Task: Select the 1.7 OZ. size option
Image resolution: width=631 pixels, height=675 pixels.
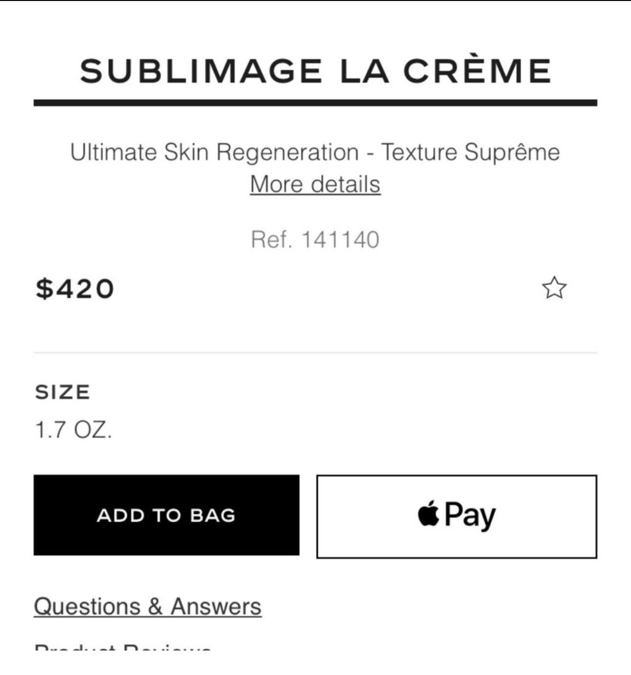Action: [x=73, y=430]
